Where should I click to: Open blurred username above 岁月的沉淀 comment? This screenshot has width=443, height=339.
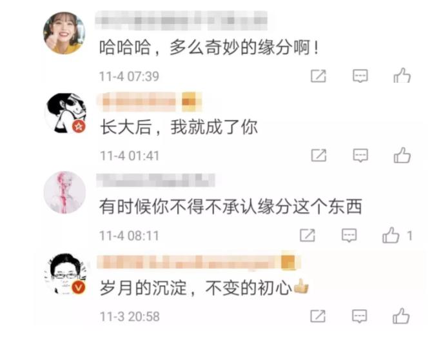[199, 262]
